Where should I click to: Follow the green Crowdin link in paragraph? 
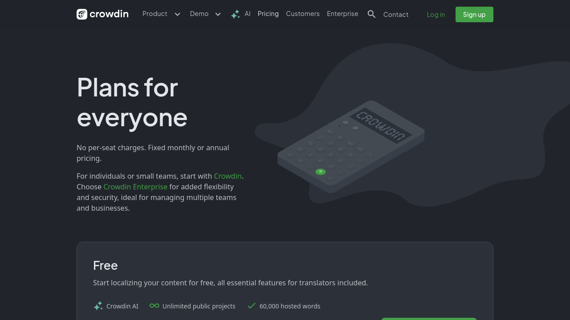[x=228, y=176]
